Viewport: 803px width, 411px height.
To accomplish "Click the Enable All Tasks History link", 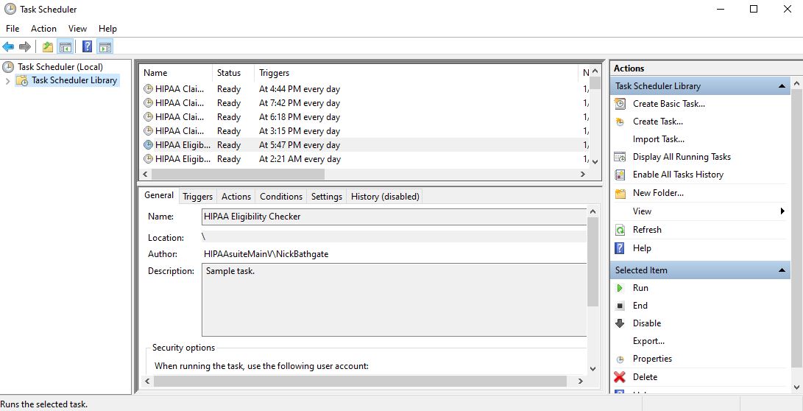I will click(678, 175).
